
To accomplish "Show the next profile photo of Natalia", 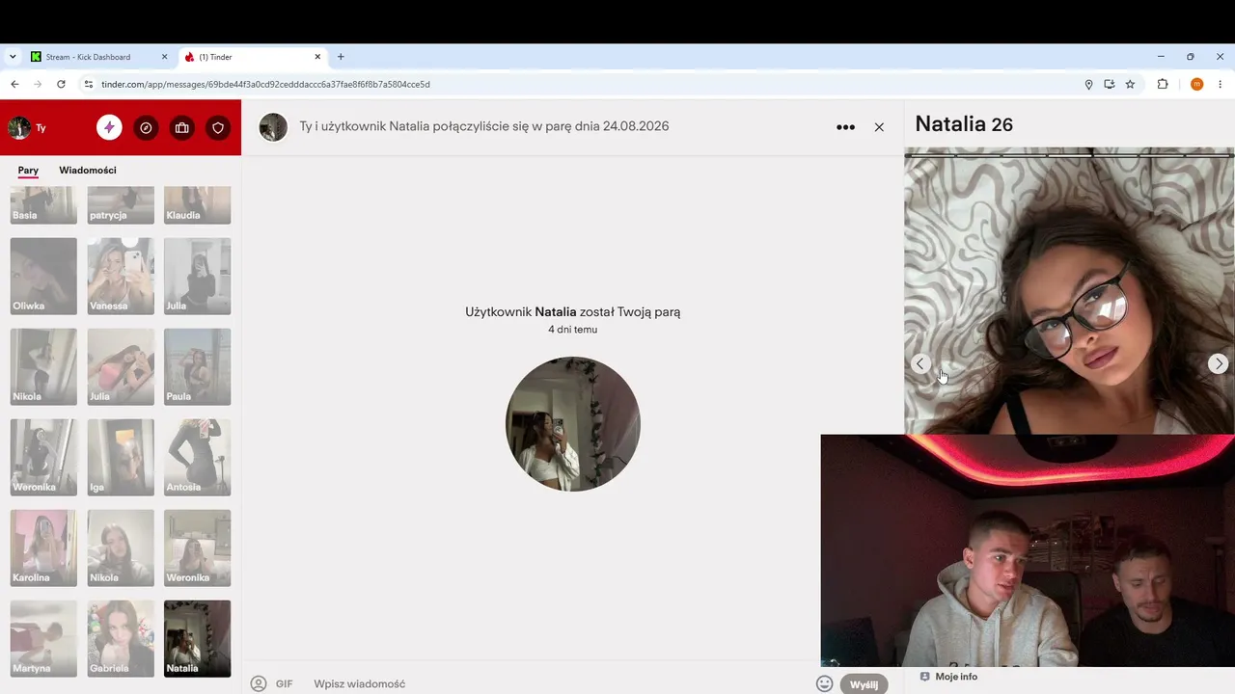I will click(x=1219, y=363).
